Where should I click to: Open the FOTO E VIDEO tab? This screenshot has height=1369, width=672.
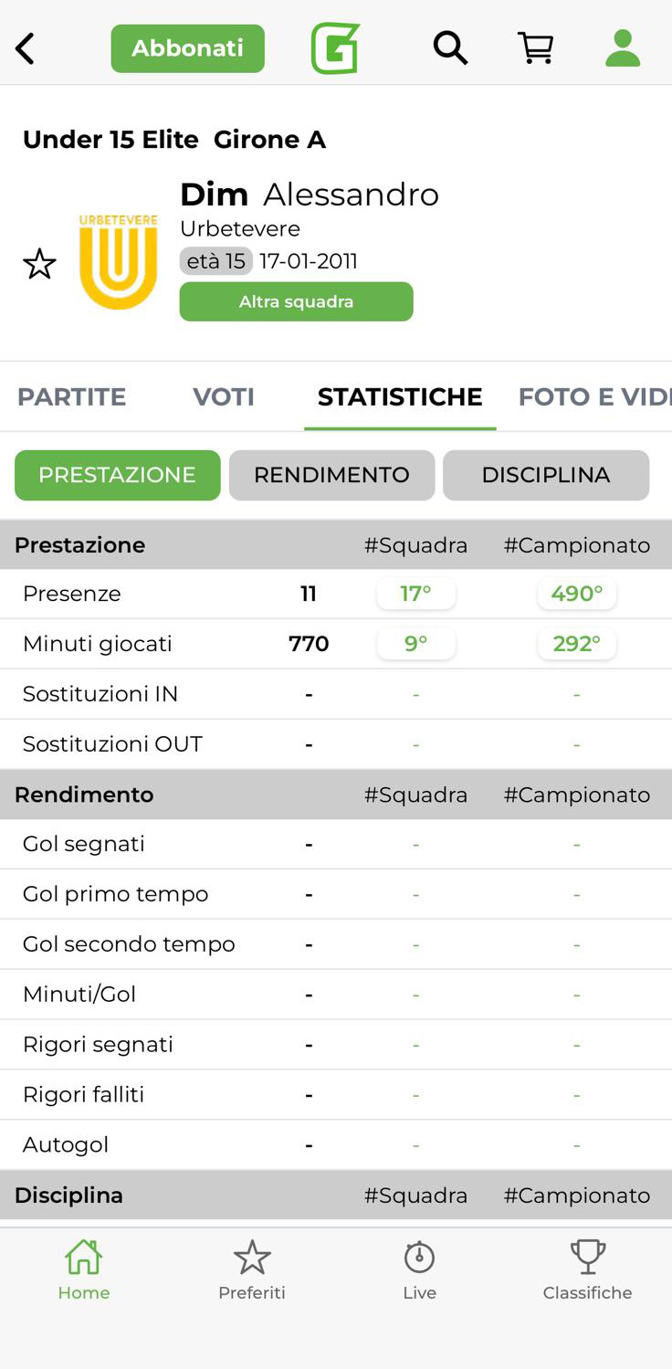593,397
